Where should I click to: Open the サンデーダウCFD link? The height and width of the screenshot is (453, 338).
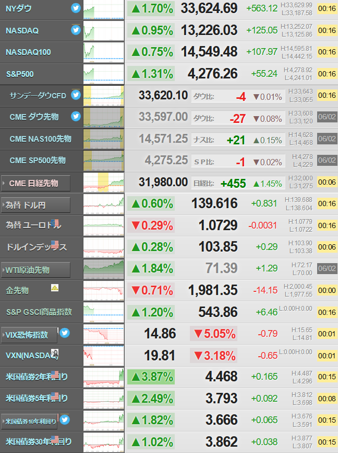(38, 96)
